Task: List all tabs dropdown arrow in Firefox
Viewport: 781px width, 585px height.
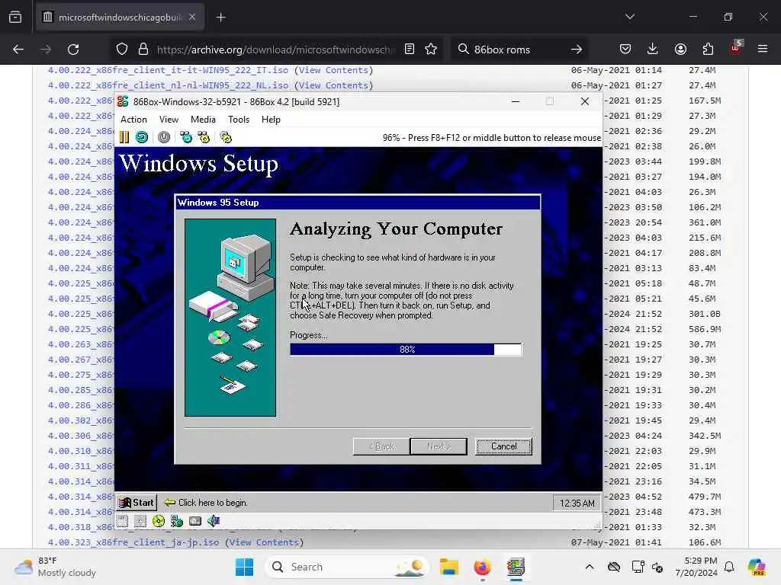Action: point(629,18)
